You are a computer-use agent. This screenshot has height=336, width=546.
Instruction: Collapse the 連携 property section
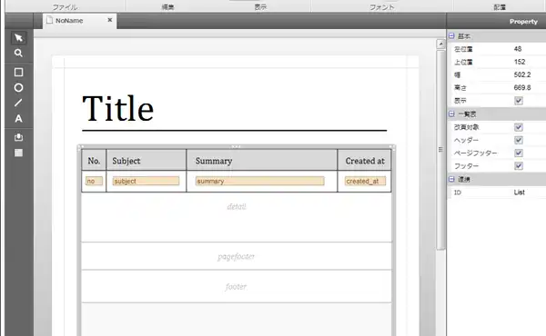(451, 179)
